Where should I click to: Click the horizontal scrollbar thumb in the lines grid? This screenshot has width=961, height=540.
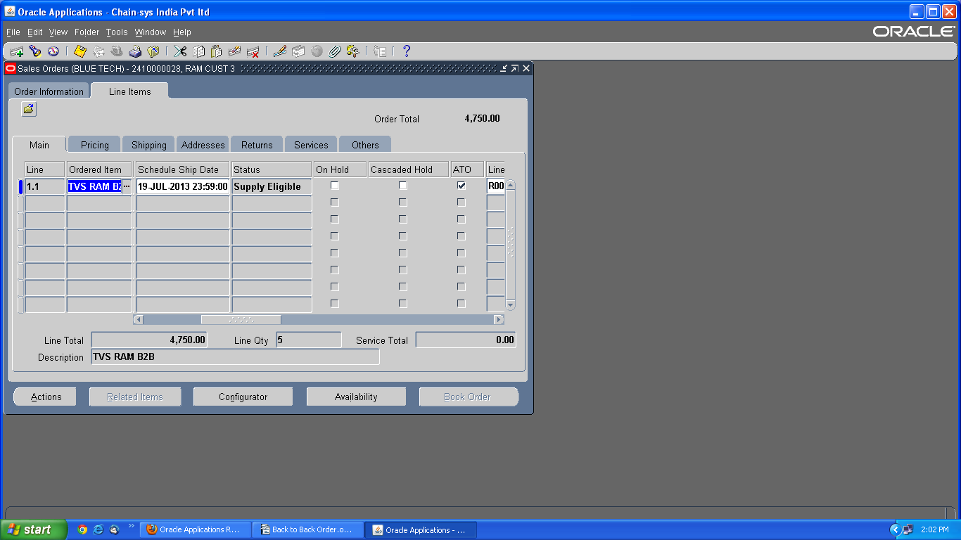click(241, 319)
